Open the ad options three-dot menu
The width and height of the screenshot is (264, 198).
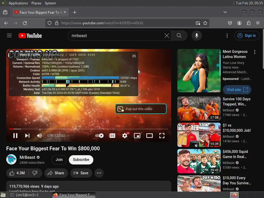[255, 52]
